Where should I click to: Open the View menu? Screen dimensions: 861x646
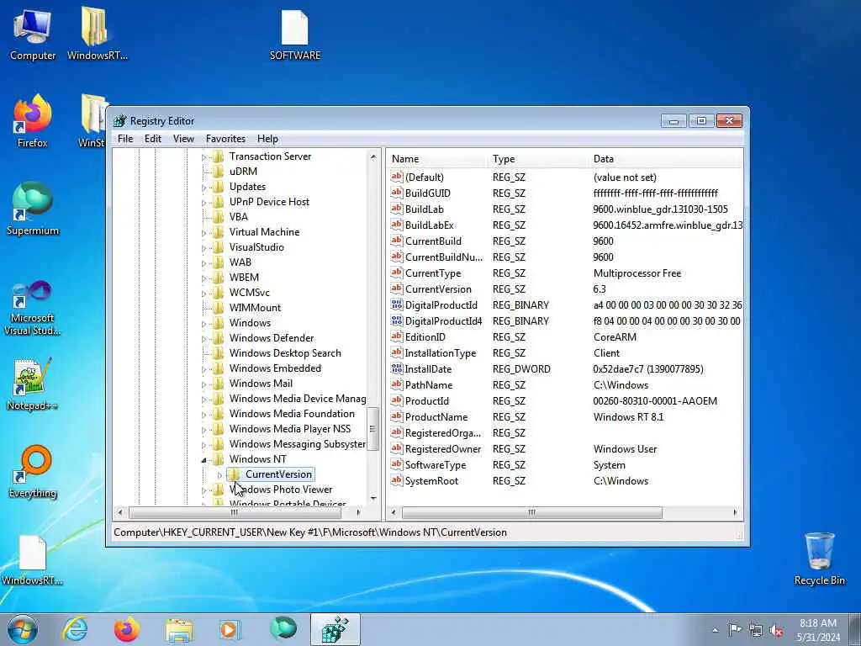[x=183, y=139]
